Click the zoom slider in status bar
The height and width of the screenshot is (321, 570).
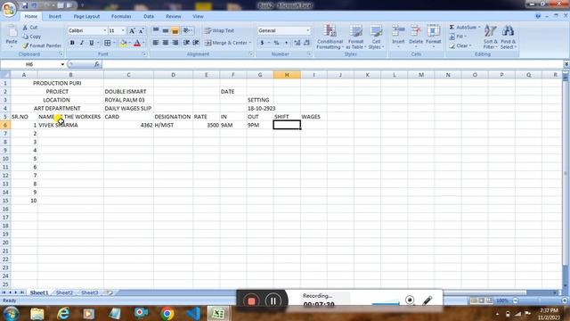coord(540,300)
